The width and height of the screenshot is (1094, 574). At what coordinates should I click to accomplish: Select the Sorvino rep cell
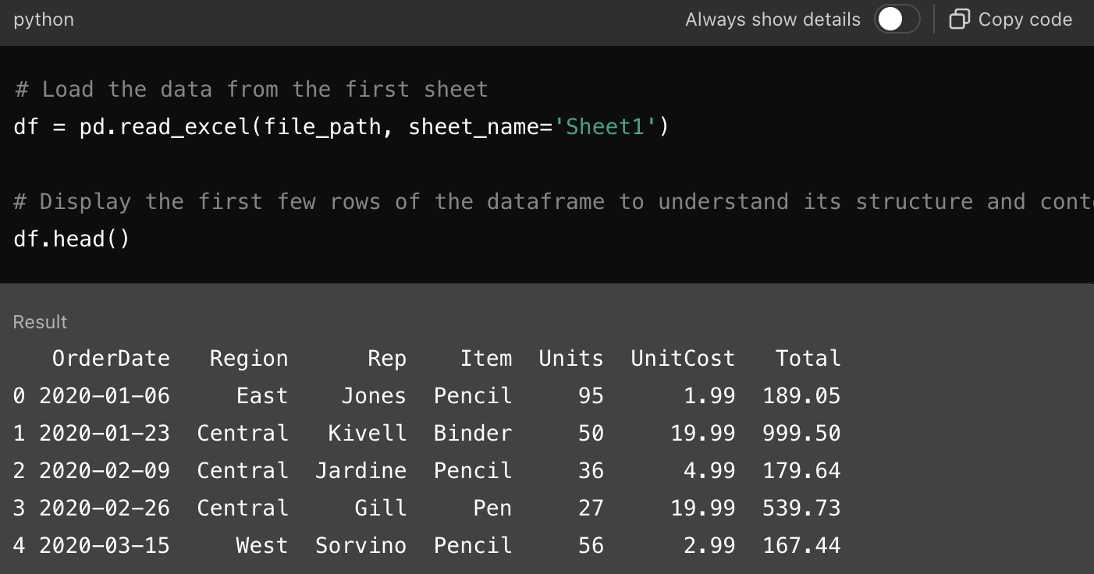coord(361,545)
